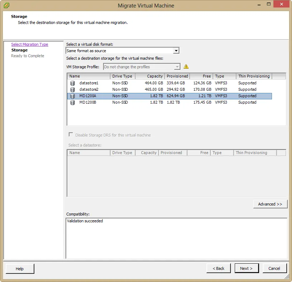Click the Compatibility validation text box

coord(176,238)
